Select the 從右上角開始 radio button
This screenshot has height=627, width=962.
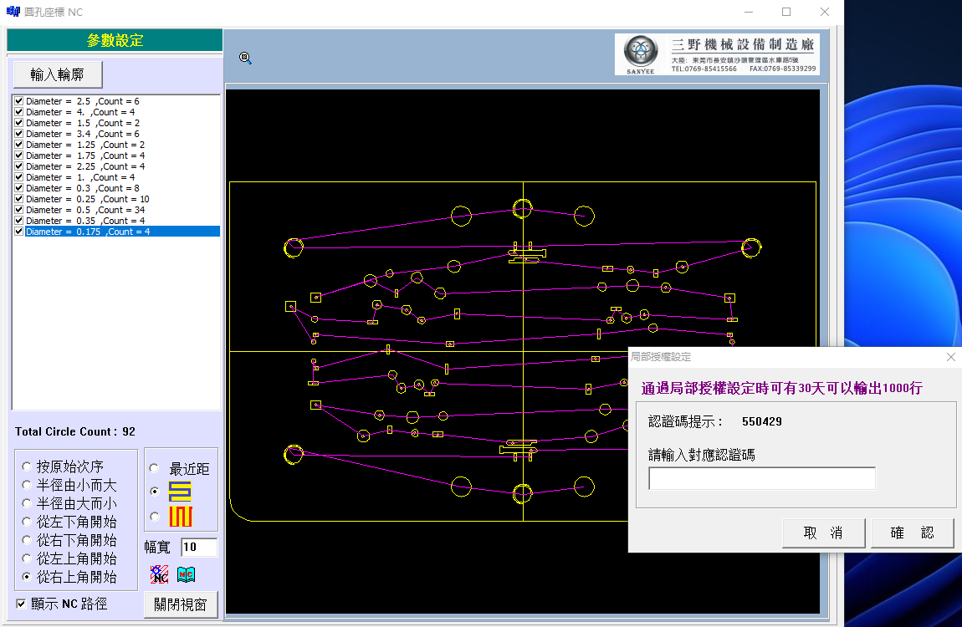27,577
